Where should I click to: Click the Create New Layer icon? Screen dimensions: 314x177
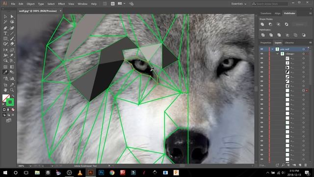[300, 165]
